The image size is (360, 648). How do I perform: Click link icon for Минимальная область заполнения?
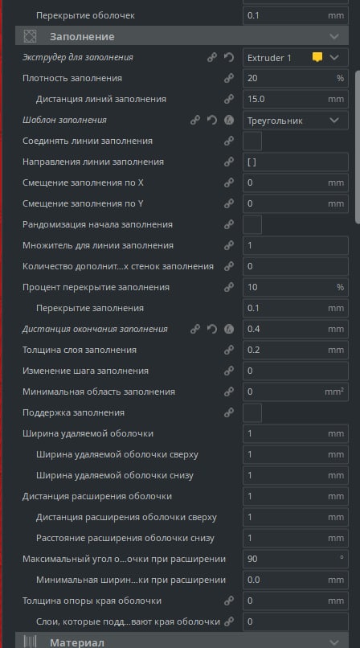(x=229, y=392)
